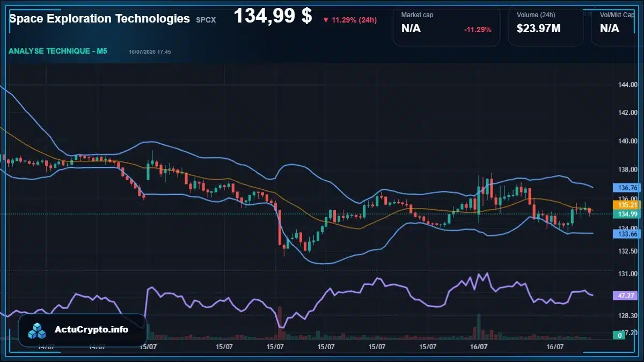The width and height of the screenshot is (644, 362).
Task: Select the SPCX ticker symbol
Action: (x=206, y=20)
